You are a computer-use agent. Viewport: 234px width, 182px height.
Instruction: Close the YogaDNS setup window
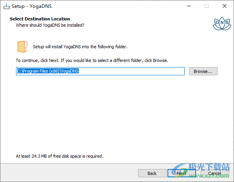click(225, 6)
